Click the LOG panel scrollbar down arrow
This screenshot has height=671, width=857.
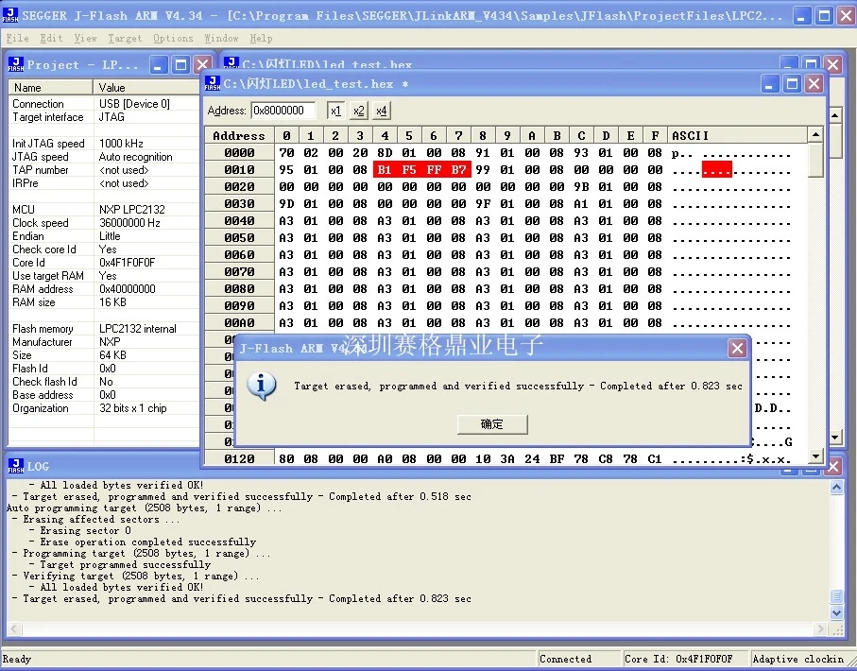836,613
